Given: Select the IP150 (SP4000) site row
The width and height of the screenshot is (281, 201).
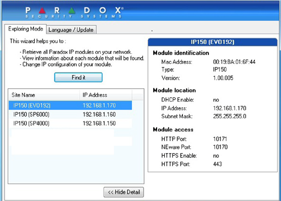Looking at the screenshot, I should pos(70,123).
